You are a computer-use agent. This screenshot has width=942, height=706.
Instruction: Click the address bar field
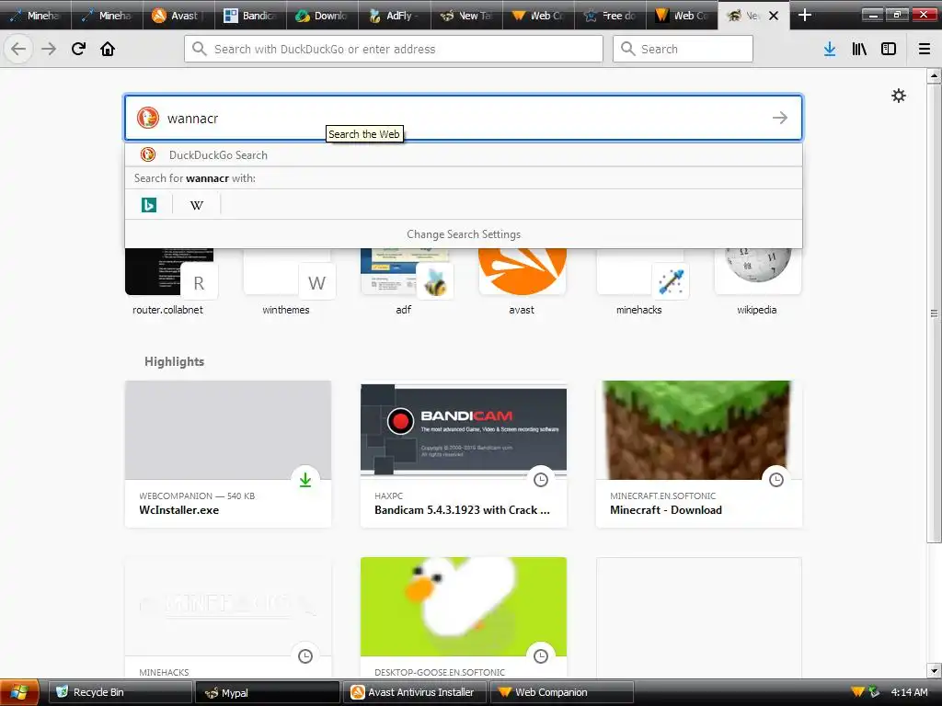pyautogui.click(x=394, y=49)
